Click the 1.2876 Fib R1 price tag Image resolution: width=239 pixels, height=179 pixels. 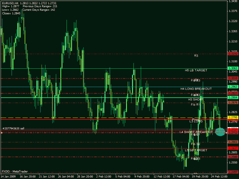233,103
